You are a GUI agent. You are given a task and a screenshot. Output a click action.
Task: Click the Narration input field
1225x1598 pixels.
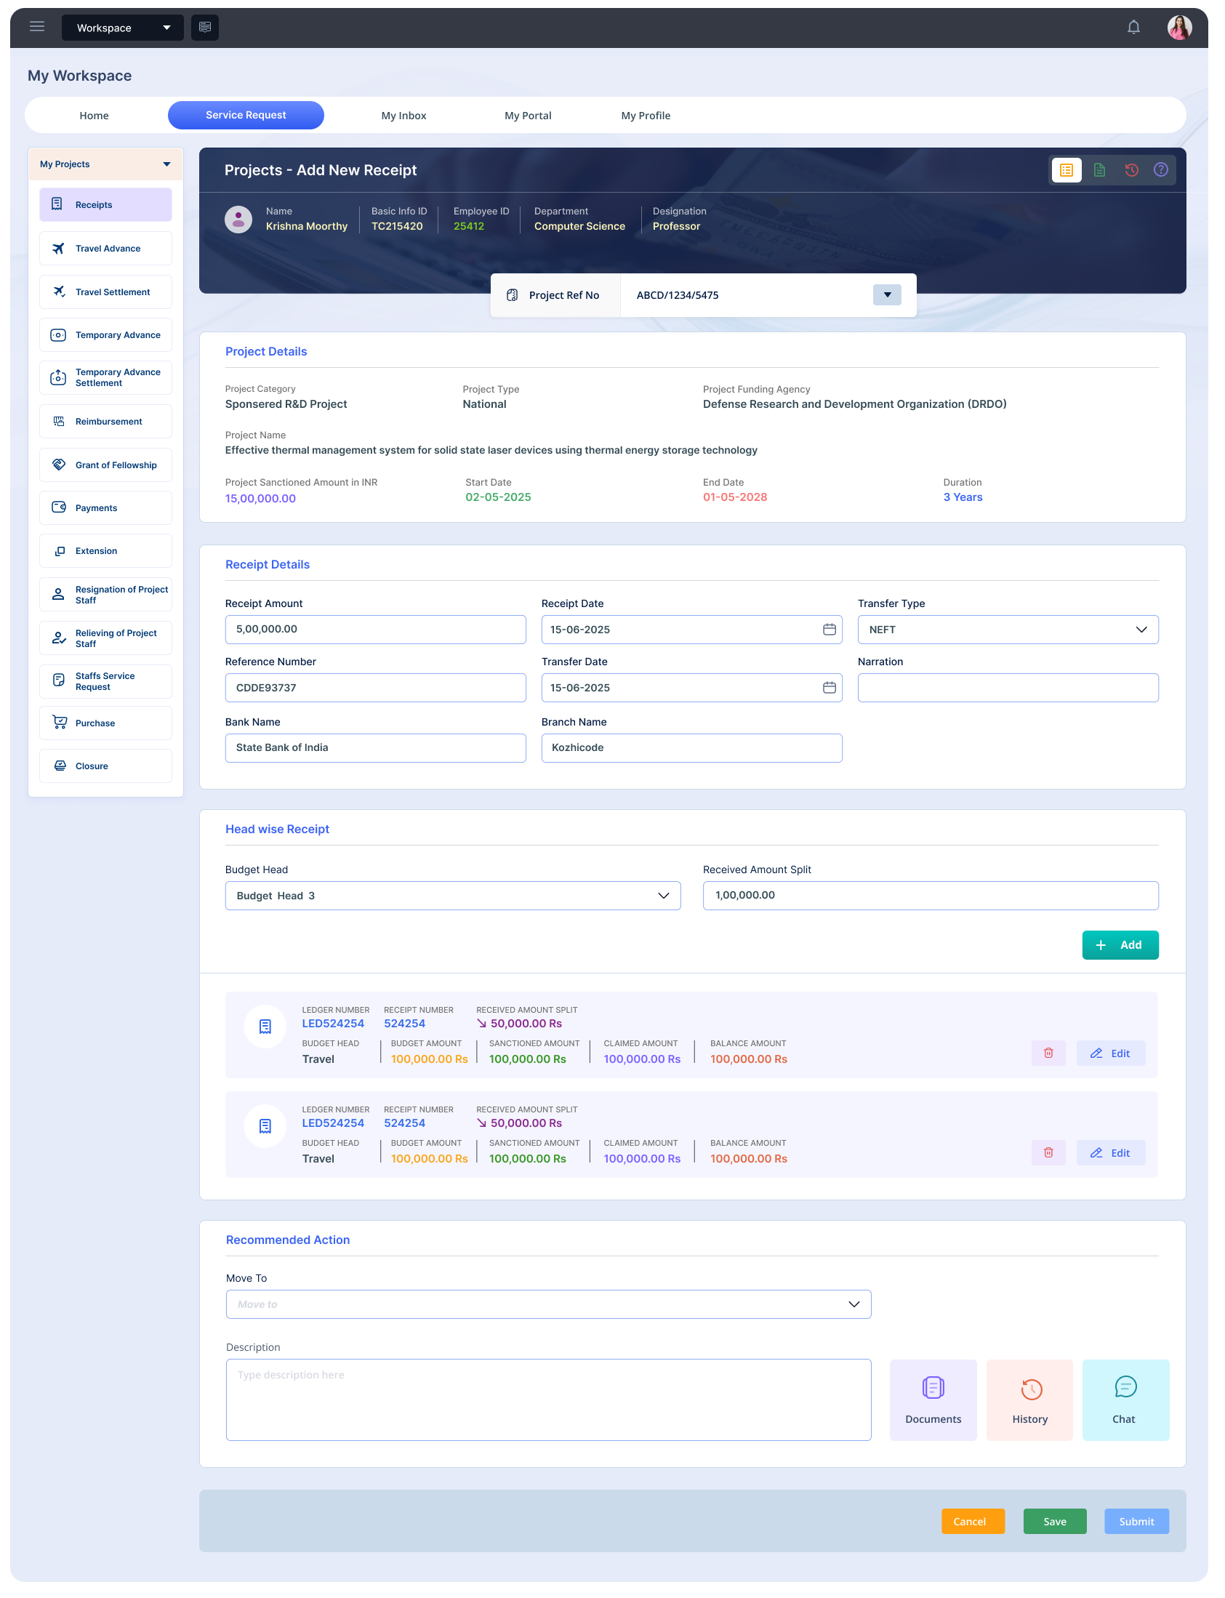(x=1007, y=688)
